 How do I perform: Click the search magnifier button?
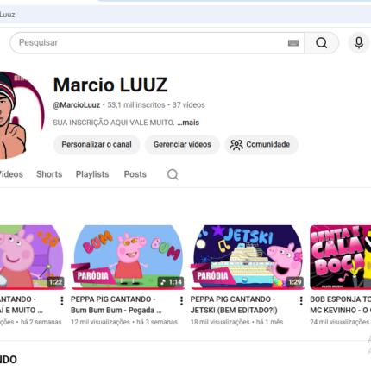(321, 43)
